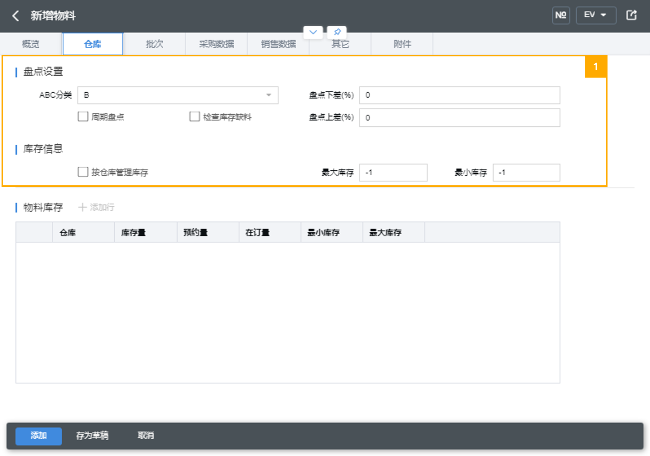Open the 附件 tab
Image resolution: width=650 pixels, height=456 pixels.
pos(402,44)
